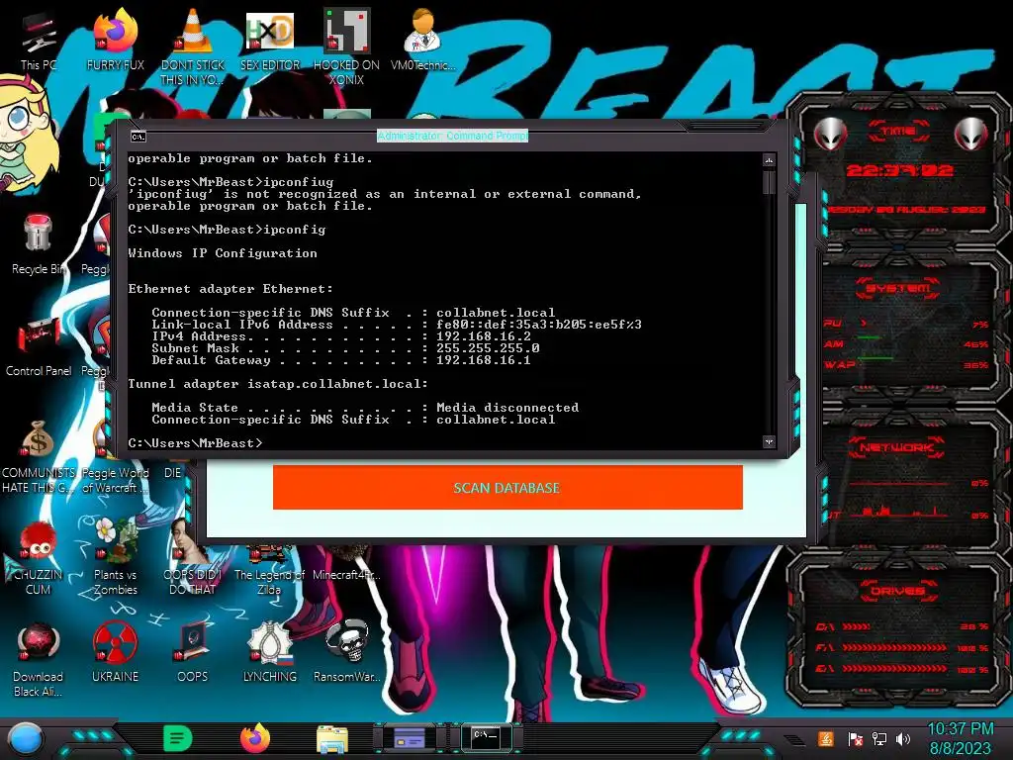Open the This PC desktop icon

click(x=39, y=42)
